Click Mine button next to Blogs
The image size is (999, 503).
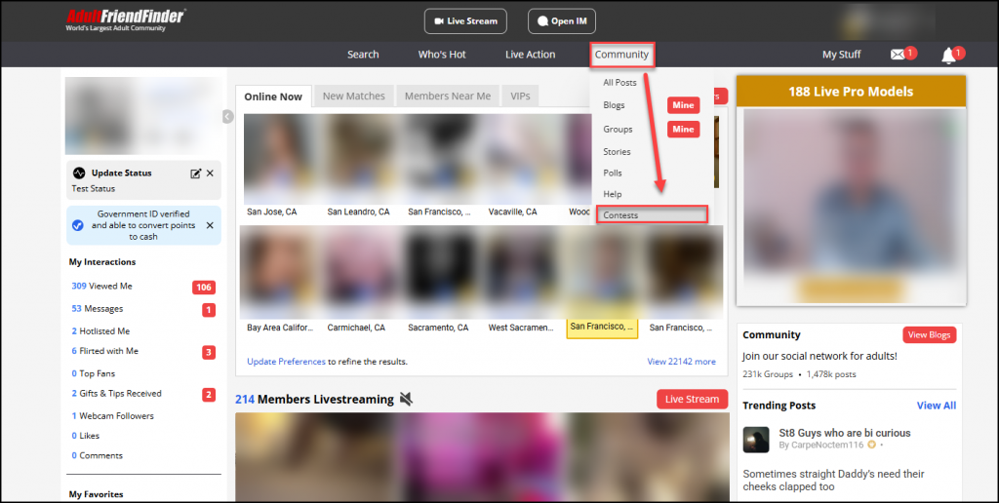pyautogui.click(x=683, y=105)
